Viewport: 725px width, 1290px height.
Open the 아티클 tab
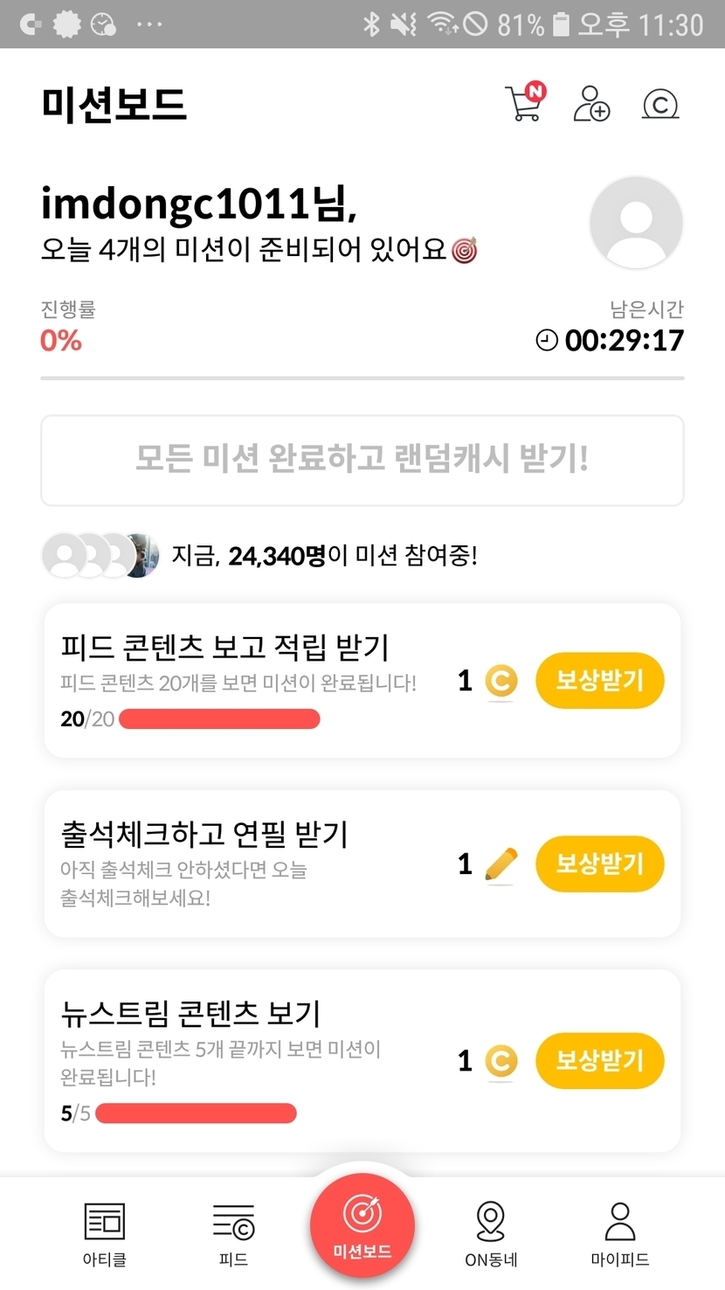104,1233
